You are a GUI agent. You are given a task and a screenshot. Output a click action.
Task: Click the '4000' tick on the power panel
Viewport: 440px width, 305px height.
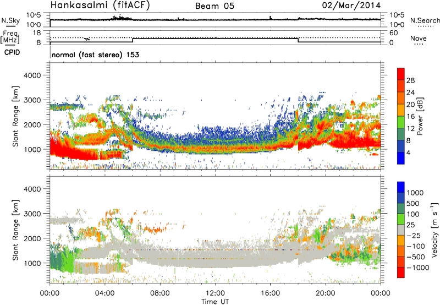click(32, 75)
